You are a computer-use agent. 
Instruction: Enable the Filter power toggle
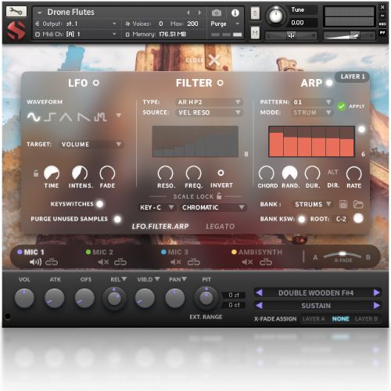pyautogui.click(x=221, y=83)
